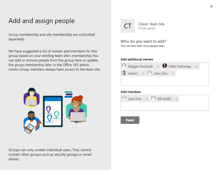The width and height of the screenshot is (217, 170).
Task: Remove Maggie Knowsall from additional owners
Action: click(158, 66)
